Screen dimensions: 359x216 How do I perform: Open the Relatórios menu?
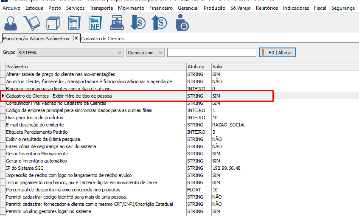[x=267, y=8]
